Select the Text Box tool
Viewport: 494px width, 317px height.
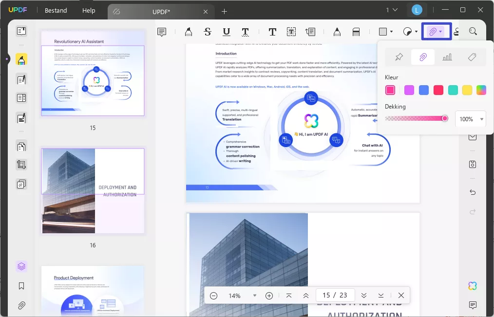291,32
